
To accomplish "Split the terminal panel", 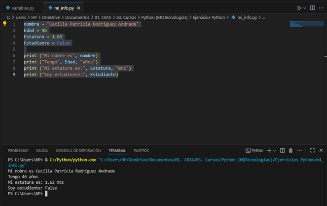I will (283, 150).
